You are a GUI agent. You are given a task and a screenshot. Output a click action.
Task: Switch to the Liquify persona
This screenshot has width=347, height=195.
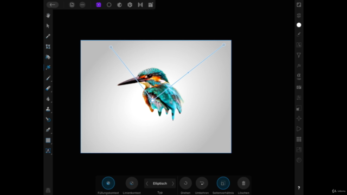(x=119, y=5)
